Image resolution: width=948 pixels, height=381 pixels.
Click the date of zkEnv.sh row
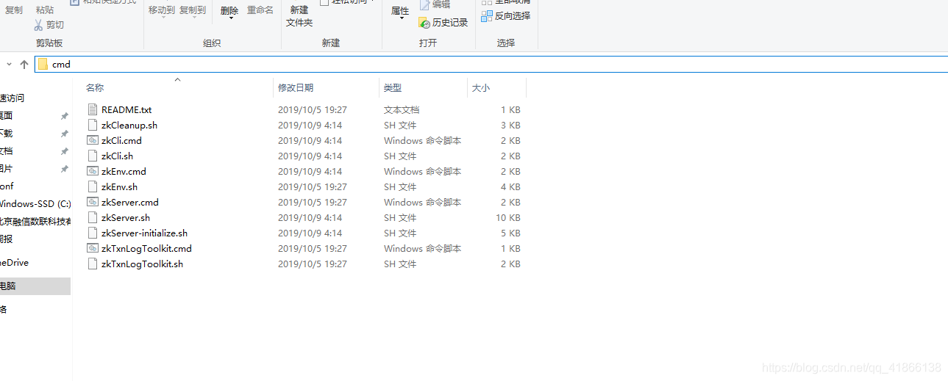pyautogui.click(x=313, y=186)
